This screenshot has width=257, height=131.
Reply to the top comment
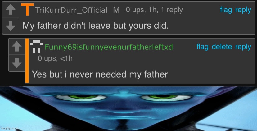243,10
